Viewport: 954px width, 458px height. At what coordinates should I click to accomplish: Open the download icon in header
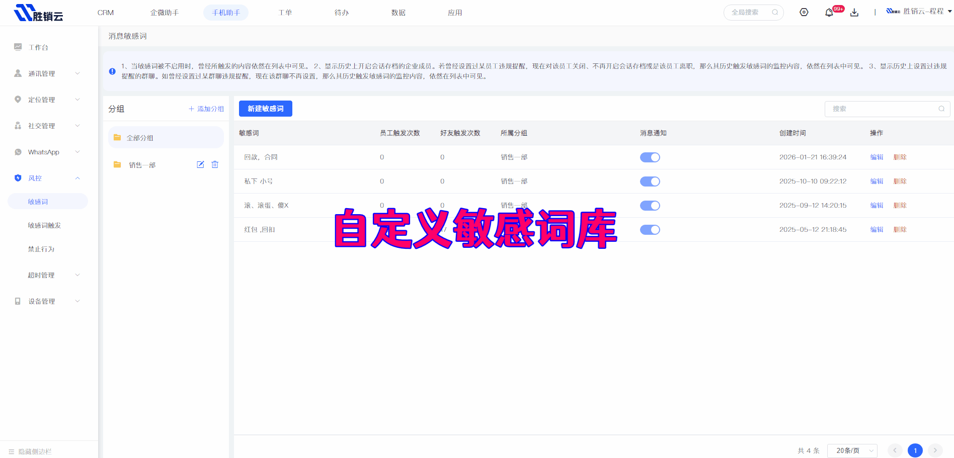click(x=854, y=13)
